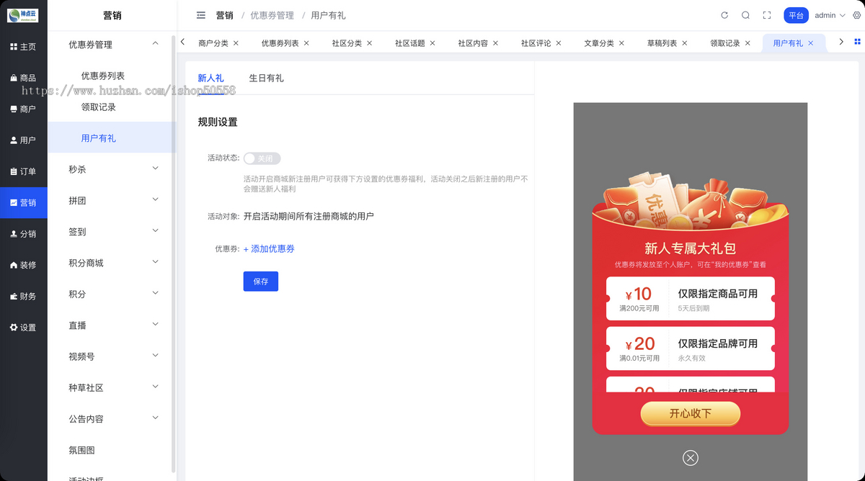The height and width of the screenshot is (481, 865).
Task: Switch to the 生日有礼 tab
Action: pos(266,78)
